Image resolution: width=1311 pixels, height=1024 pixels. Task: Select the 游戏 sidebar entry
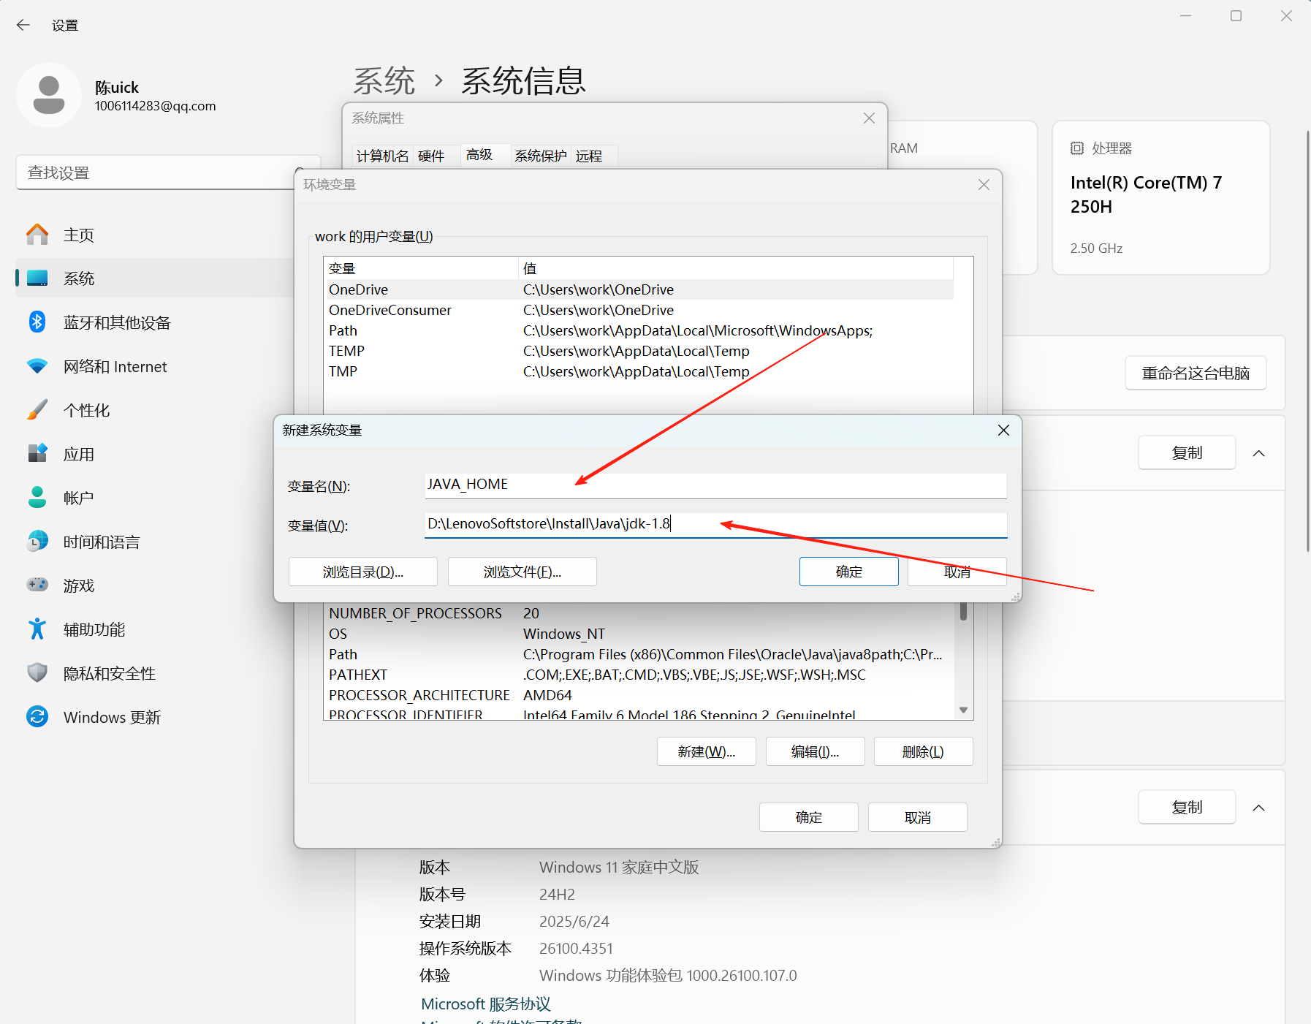click(79, 585)
